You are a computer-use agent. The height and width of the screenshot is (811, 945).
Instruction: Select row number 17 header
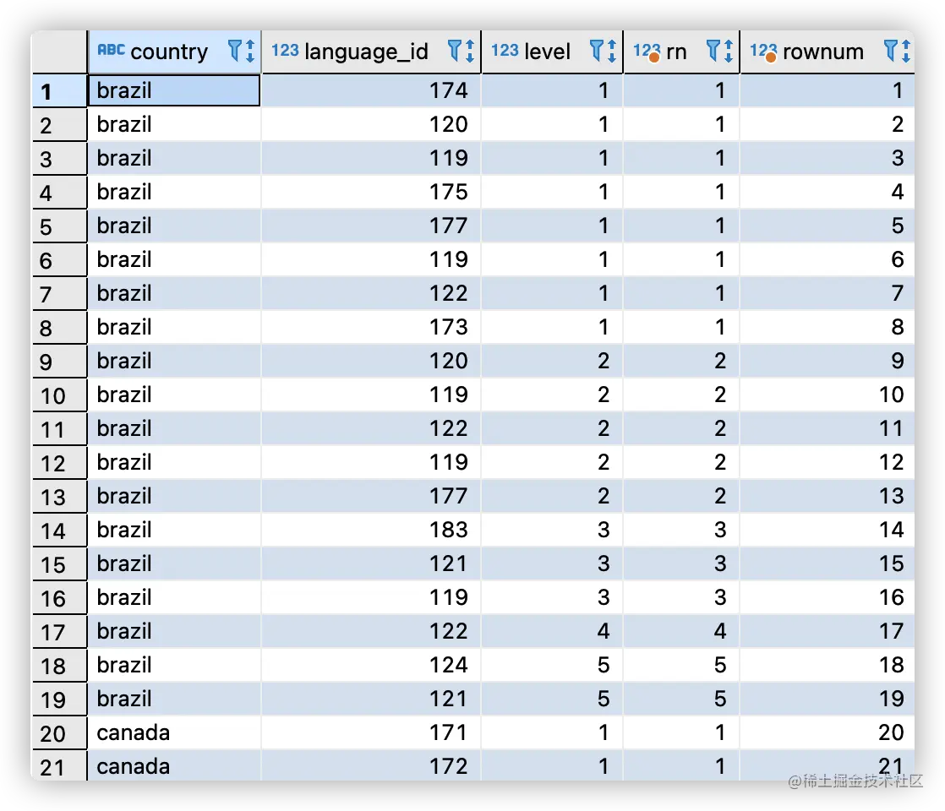[x=60, y=631]
